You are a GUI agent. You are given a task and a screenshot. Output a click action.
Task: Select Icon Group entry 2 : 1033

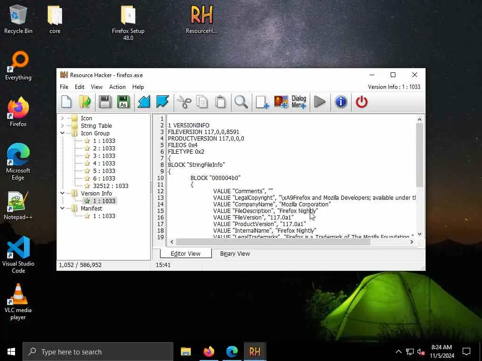[x=104, y=148]
